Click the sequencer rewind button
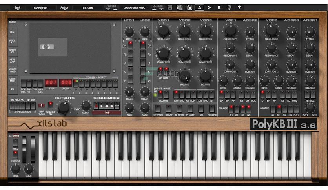 point(107,106)
